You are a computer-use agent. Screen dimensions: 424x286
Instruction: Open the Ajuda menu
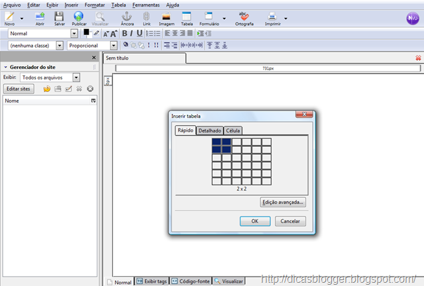click(x=172, y=5)
